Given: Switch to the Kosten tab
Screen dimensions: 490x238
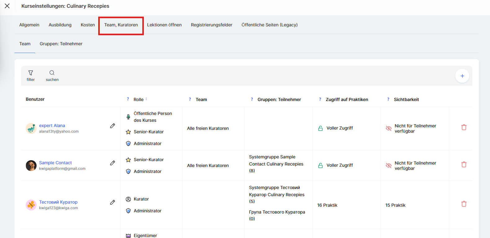Looking at the screenshot, I should point(88,25).
